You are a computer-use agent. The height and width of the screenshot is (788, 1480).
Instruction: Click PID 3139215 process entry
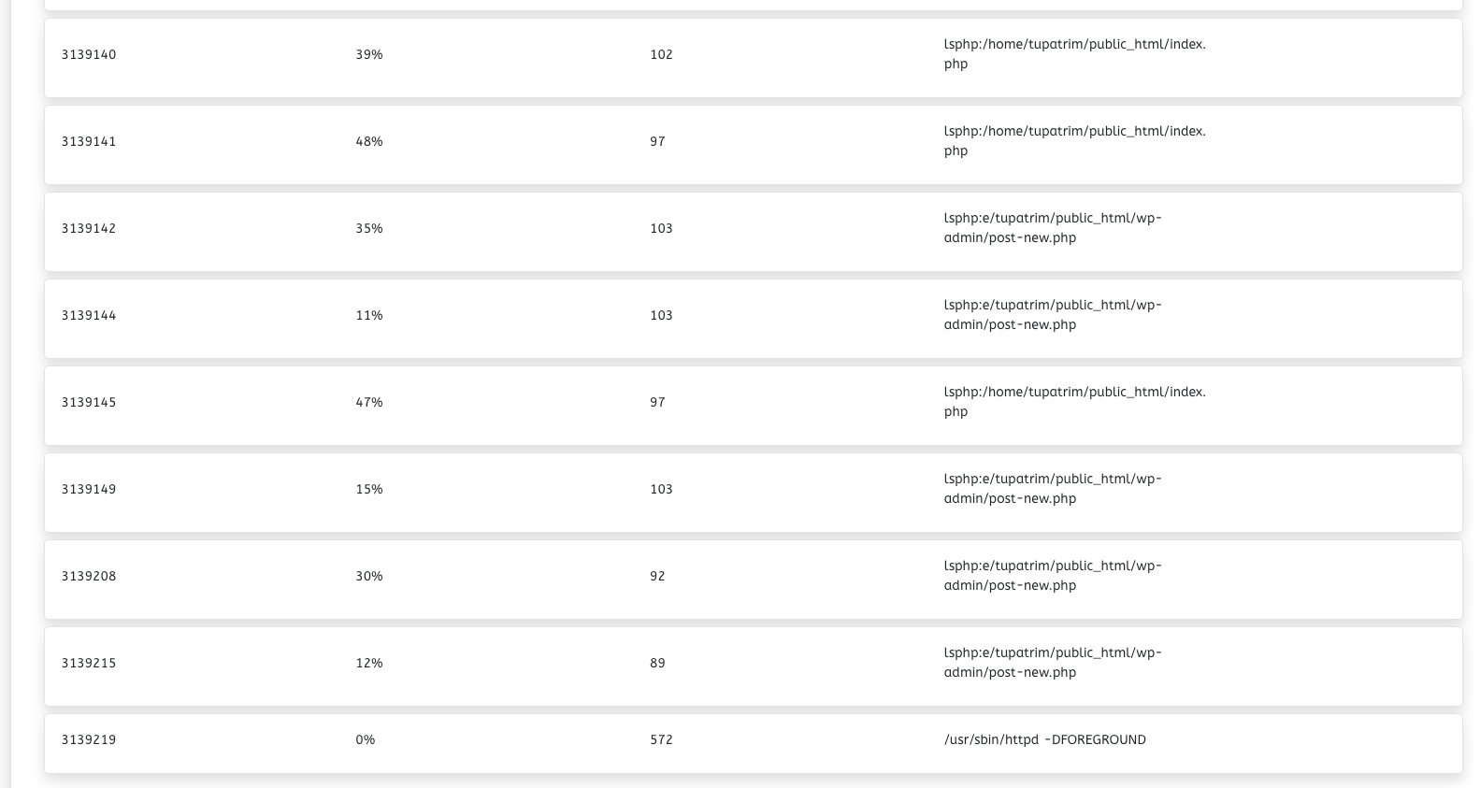click(x=89, y=663)
